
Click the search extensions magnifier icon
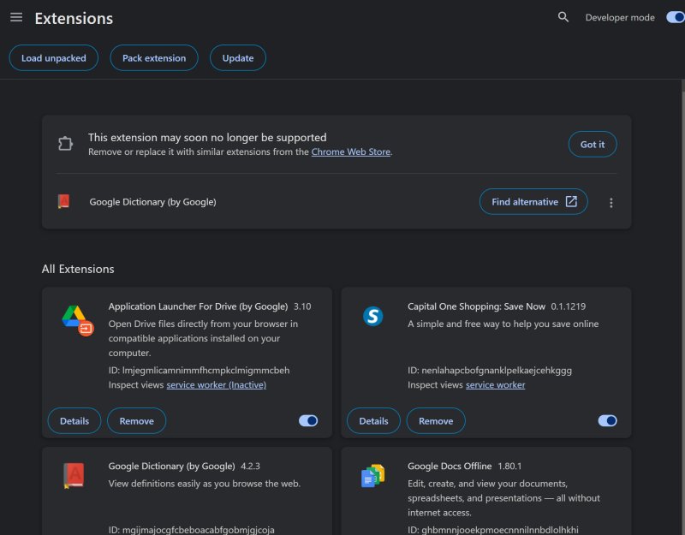coord(563,17)
